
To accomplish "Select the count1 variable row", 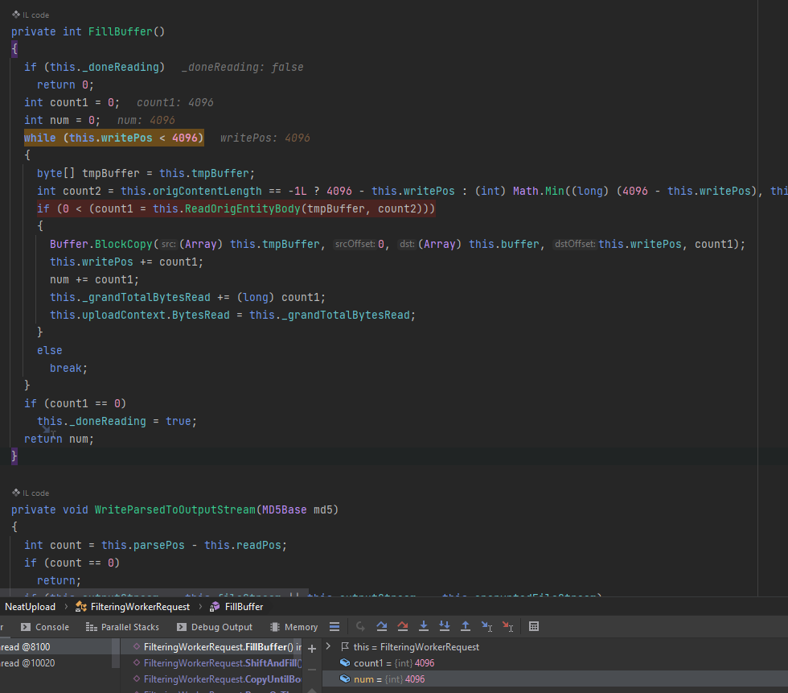I will (394, 663).
